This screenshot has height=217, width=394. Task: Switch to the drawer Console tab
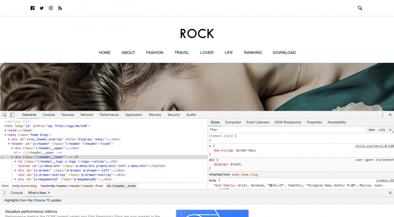coord(16,193)
